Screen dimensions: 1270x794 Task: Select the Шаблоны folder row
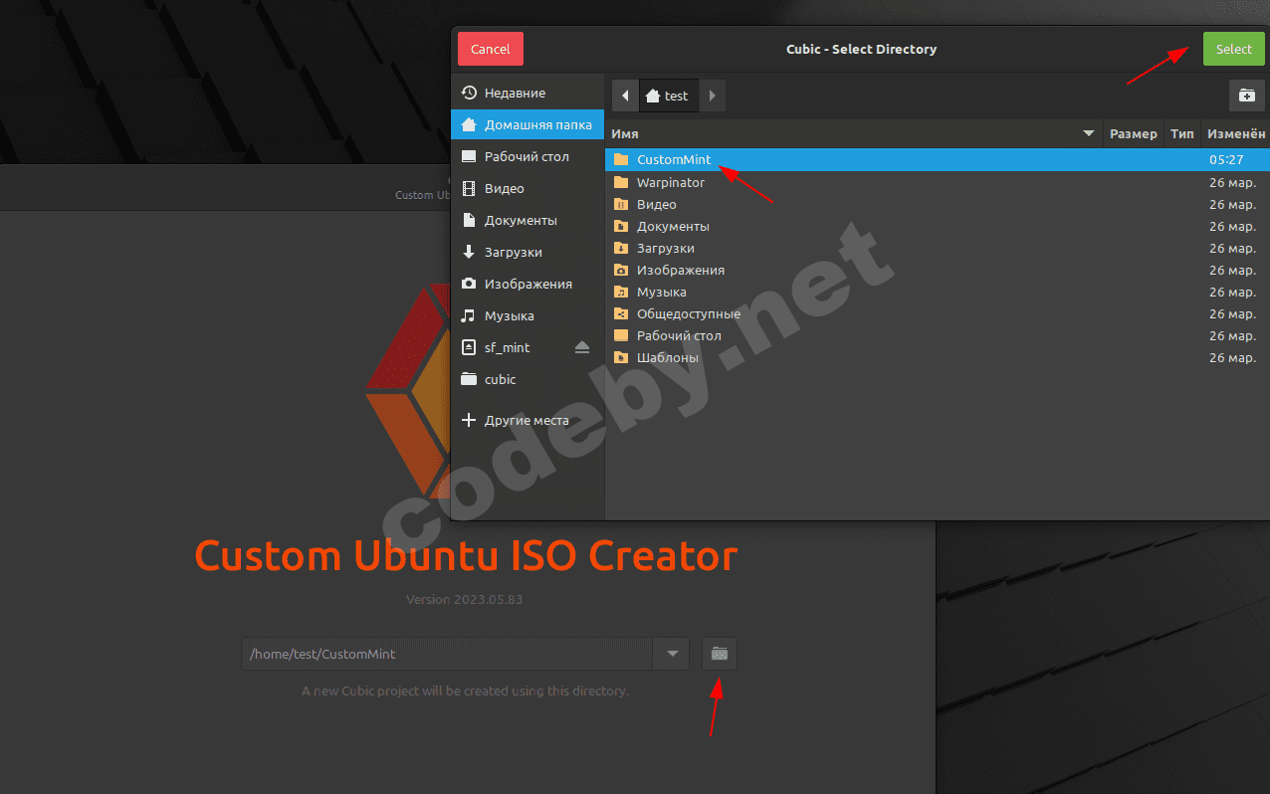pyautogui.click(x=938, y=357)
